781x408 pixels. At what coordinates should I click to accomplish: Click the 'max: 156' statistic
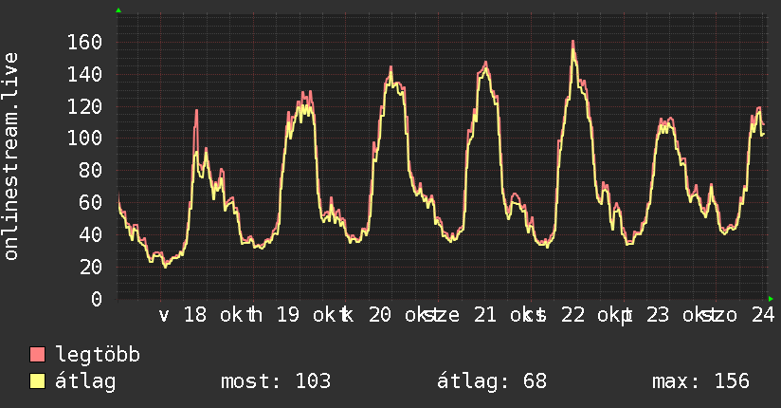tap(700, 381)
